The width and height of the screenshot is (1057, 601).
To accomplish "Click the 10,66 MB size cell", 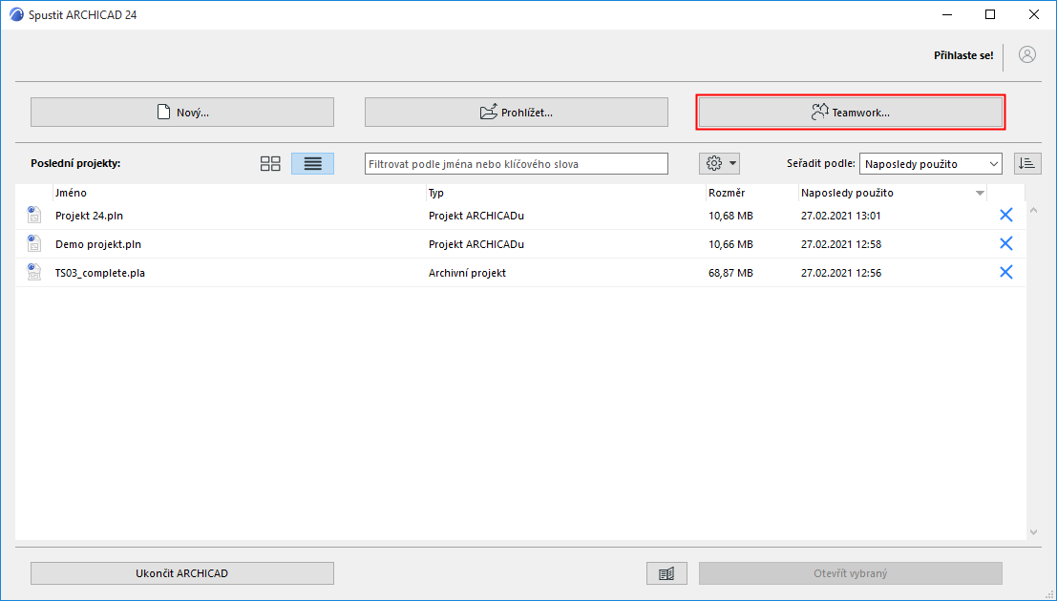I will tap(730, 244).
